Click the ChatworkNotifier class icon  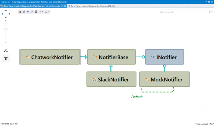[28, 57]
